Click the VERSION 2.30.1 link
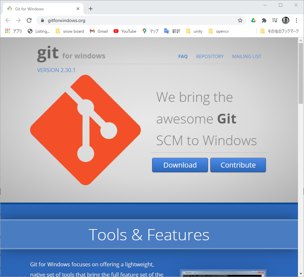 pos(56,70)
